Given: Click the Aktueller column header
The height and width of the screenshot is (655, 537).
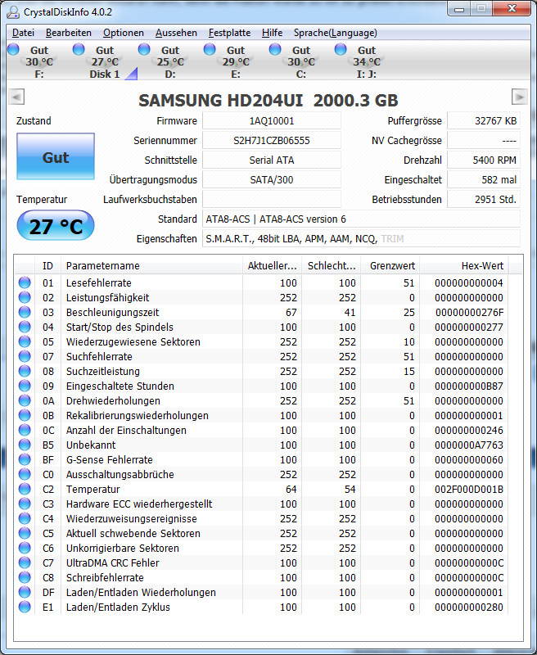Looking at the screenshot, I should coord(273,265).
